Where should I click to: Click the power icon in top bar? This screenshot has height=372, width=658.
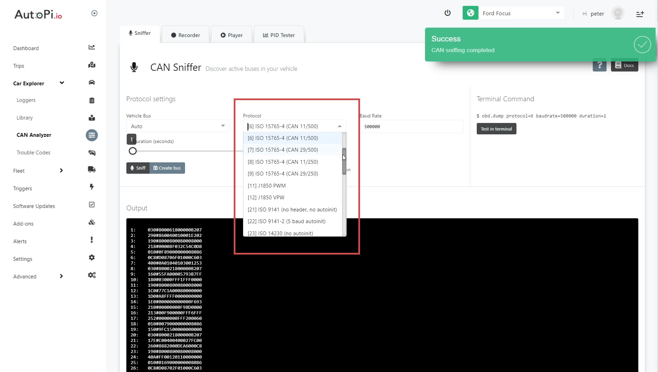447,13
